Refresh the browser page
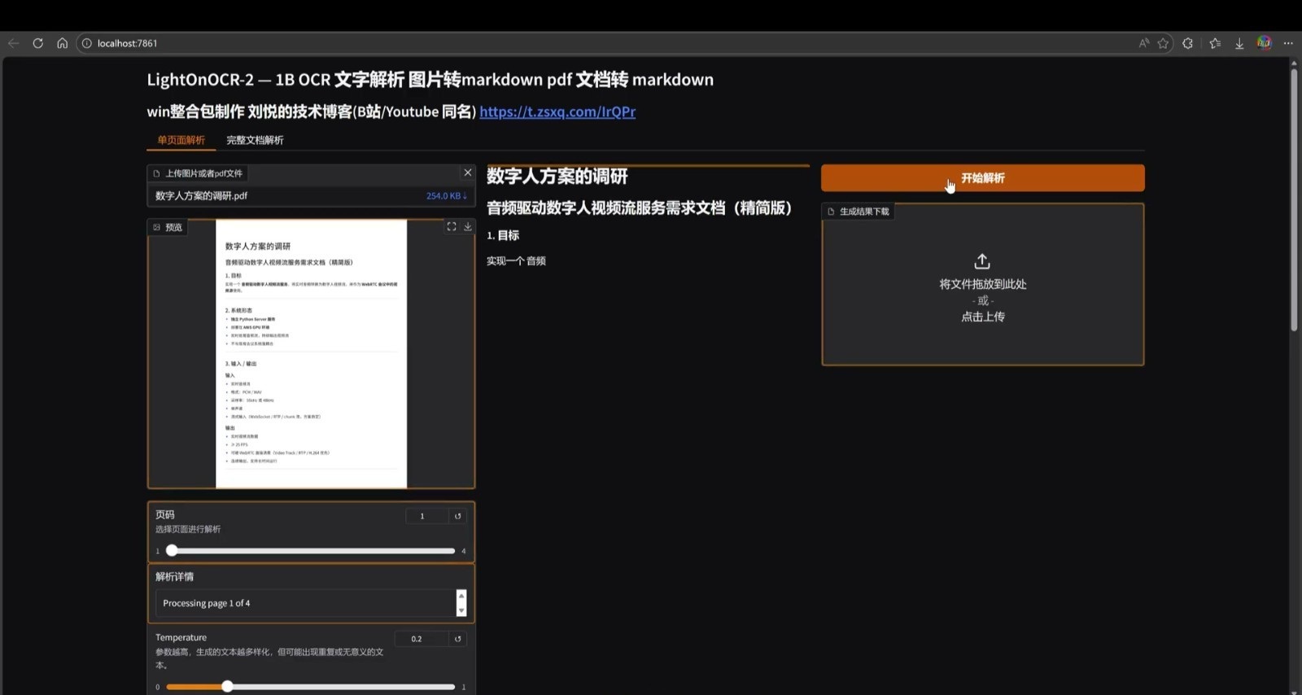Screen dimensions: 1302x695 tap(37, 43)
